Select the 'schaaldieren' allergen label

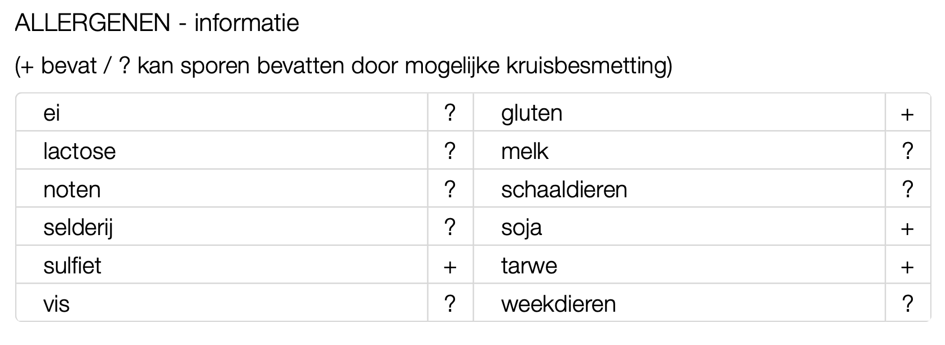564,189
